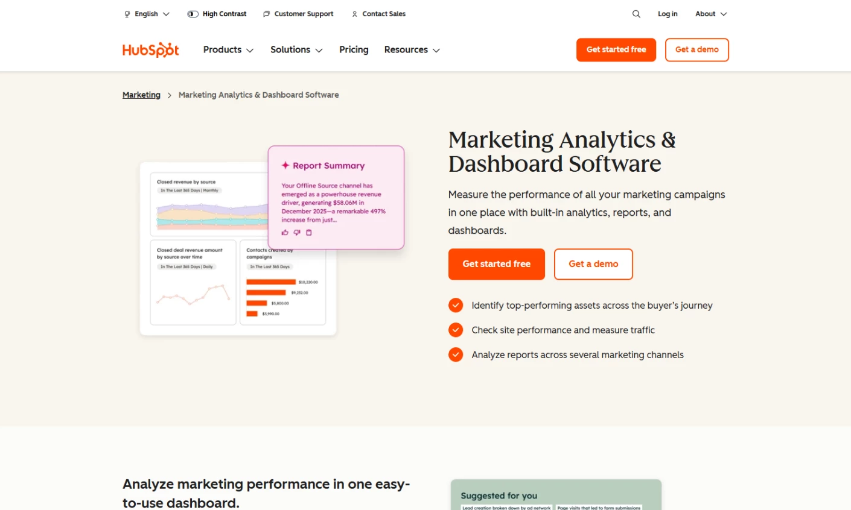851x510 pixels.
Task: Click thumbs up icon in Report Summary
Action: [285, 232]
